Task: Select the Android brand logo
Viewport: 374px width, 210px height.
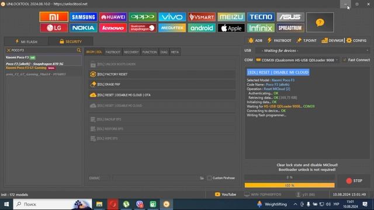Action: pos(202,28)
